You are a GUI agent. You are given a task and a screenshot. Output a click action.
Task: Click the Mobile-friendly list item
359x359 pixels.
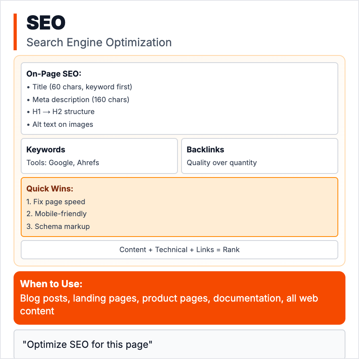(57, 214)
